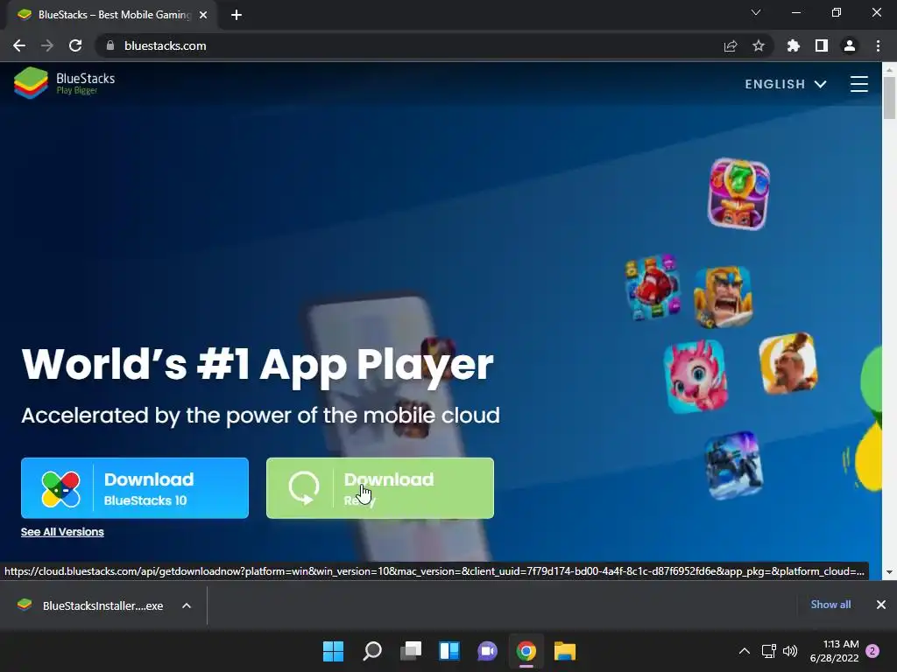Open the hamburger menu on the BlueStacks site
Screen dimensions: 897x672
pos(858,84)
